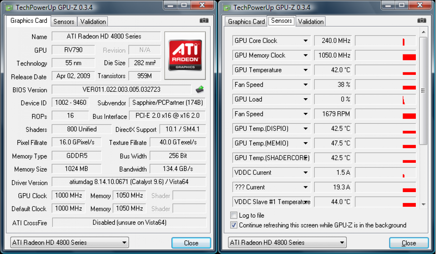Click the GPU Load history graph

385,99
